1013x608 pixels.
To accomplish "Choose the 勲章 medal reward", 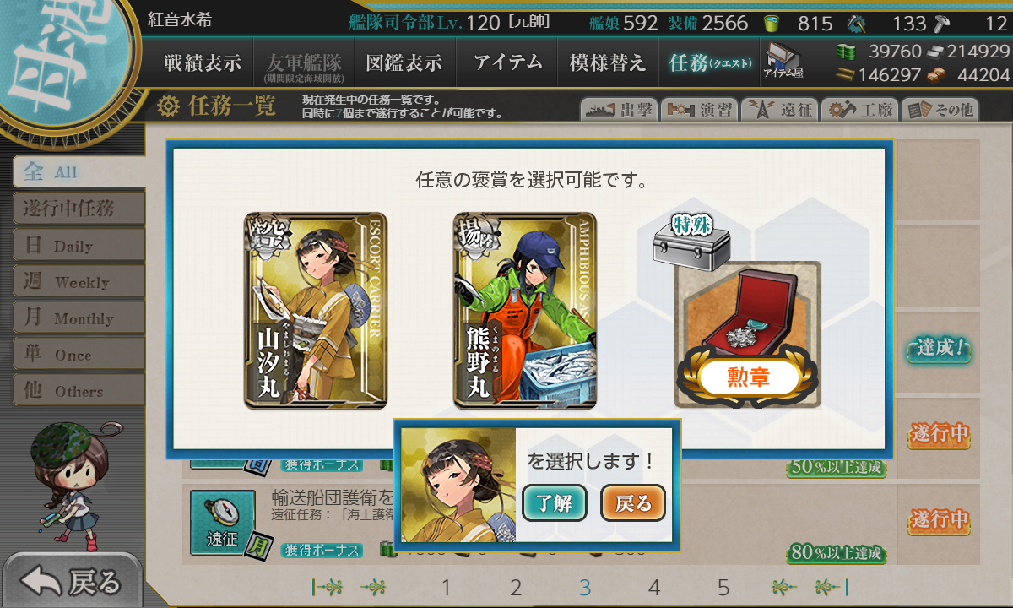I will click(x=747, y=334).
